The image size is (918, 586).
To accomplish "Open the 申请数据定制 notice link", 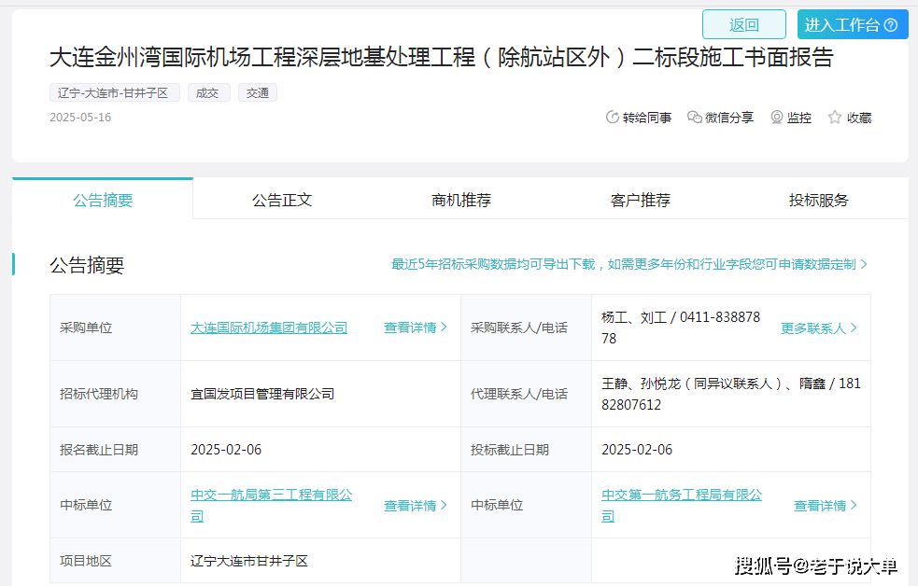I will coord(629,264).
